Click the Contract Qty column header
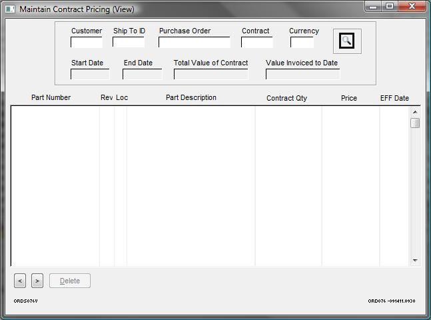This screenshot has width=431, height=320. pyautogui.click(x=286, y=98)
